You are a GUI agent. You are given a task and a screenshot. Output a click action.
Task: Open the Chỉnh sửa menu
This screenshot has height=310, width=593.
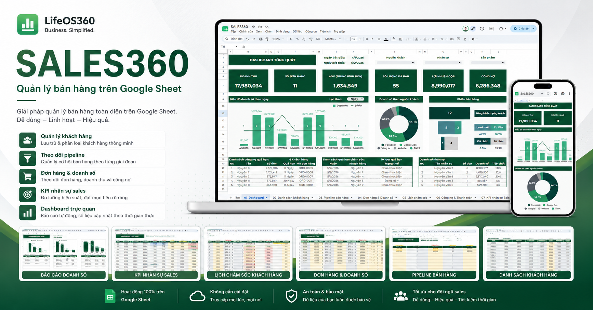coord(246,31)
